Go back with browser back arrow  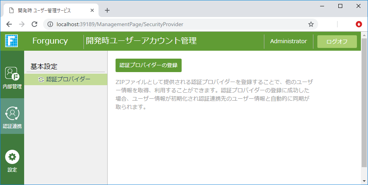(x=9, y=24)
